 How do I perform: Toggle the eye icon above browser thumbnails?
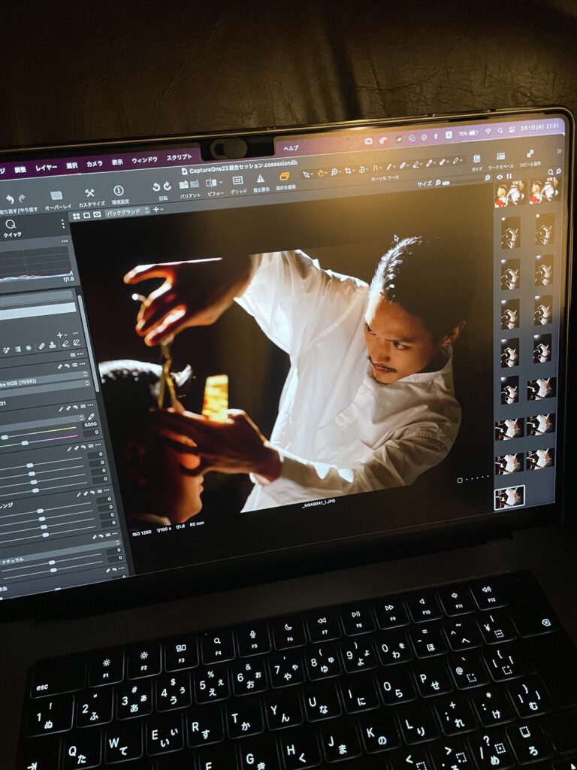[x=500, y=177]
